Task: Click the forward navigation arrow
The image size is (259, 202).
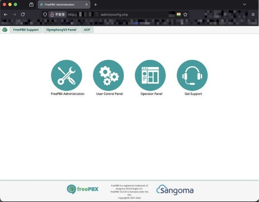Action: coord(14,15)
